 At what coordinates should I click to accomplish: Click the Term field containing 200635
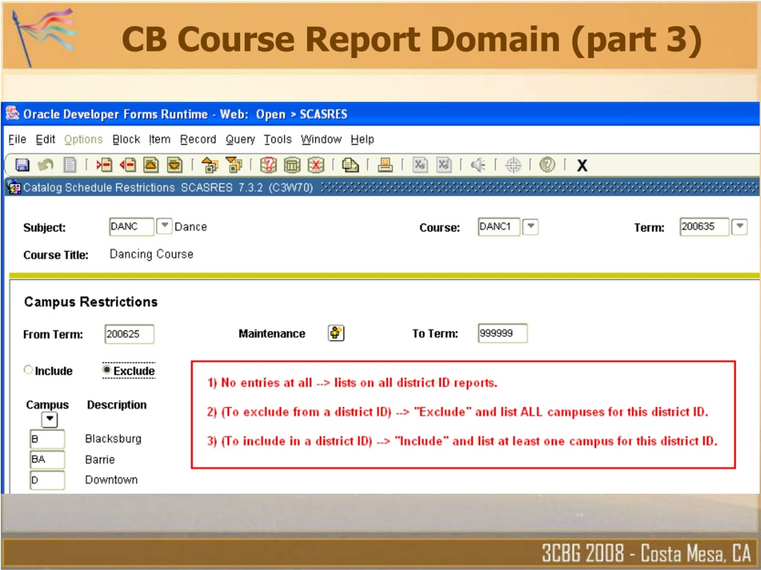tap(705, 227)
